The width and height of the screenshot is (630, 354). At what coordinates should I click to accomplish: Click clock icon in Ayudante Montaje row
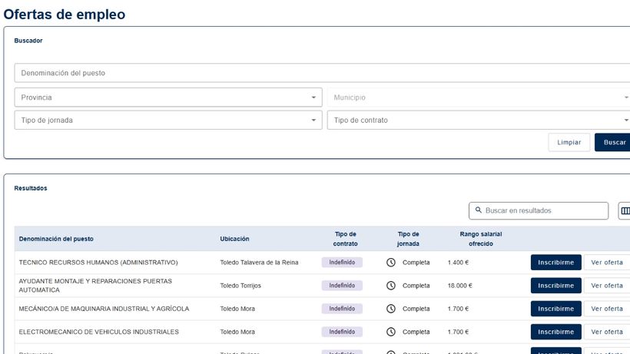pyautogui.click(x=390, y=286)
